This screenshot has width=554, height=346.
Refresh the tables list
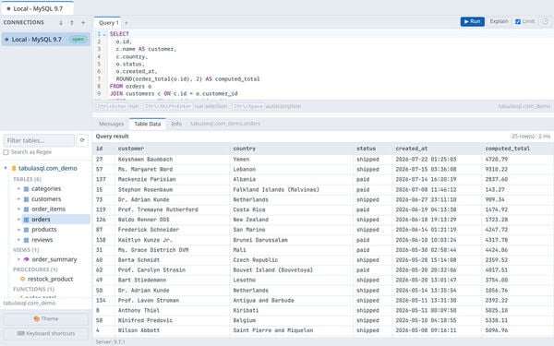tap(82, 140)
